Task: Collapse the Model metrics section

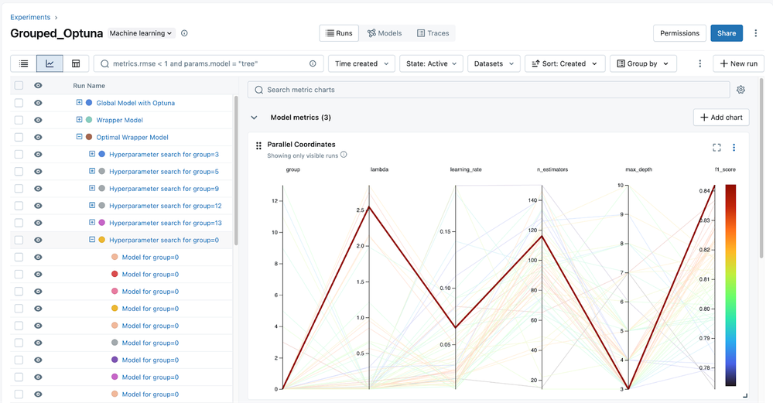Action: [254, 118]
